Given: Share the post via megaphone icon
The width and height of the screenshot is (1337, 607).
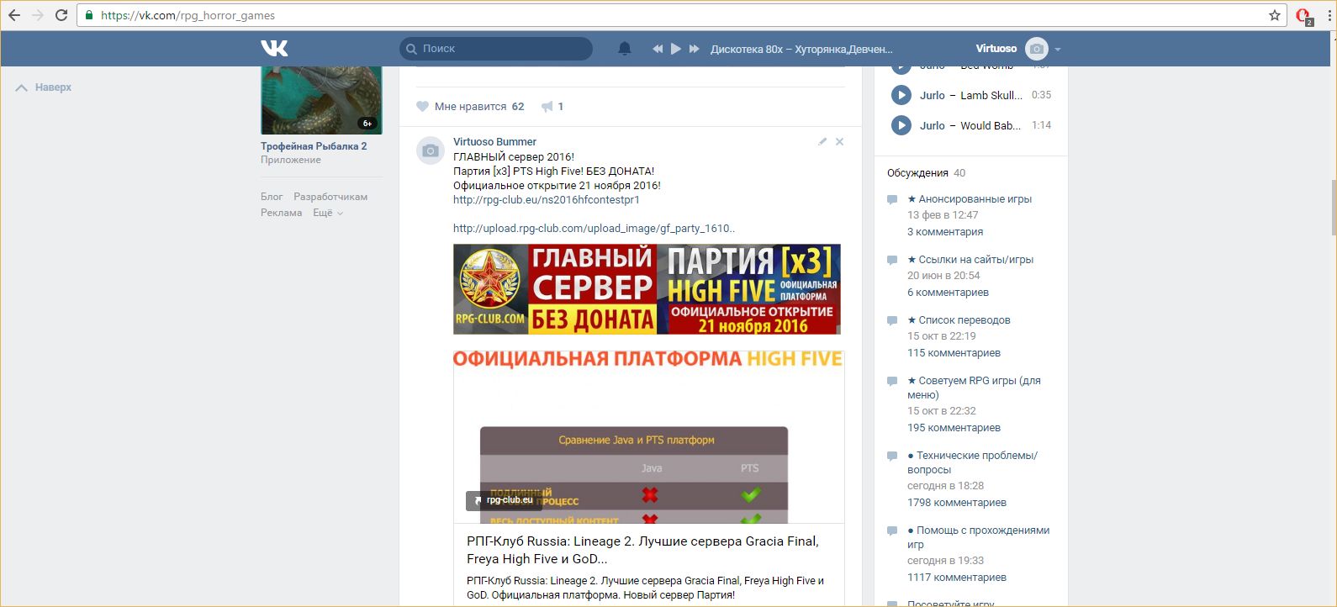Looking at the screenshot, I should point(547,107).
